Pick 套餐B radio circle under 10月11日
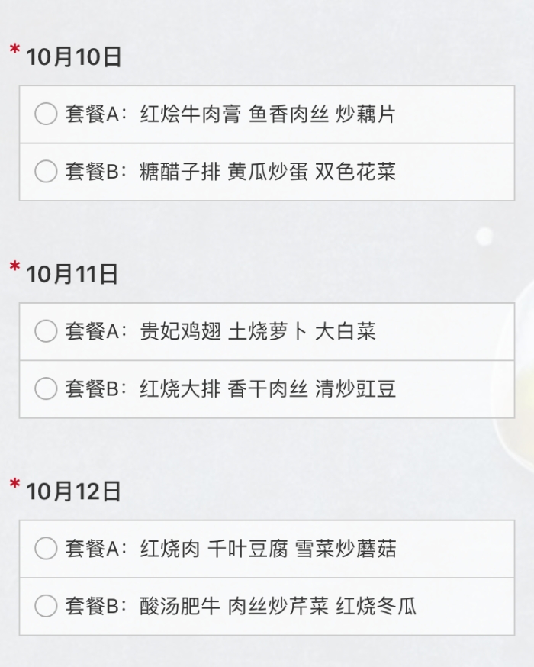Image resolution: width=534 pixels, height=667 pixels. [46, 388]
